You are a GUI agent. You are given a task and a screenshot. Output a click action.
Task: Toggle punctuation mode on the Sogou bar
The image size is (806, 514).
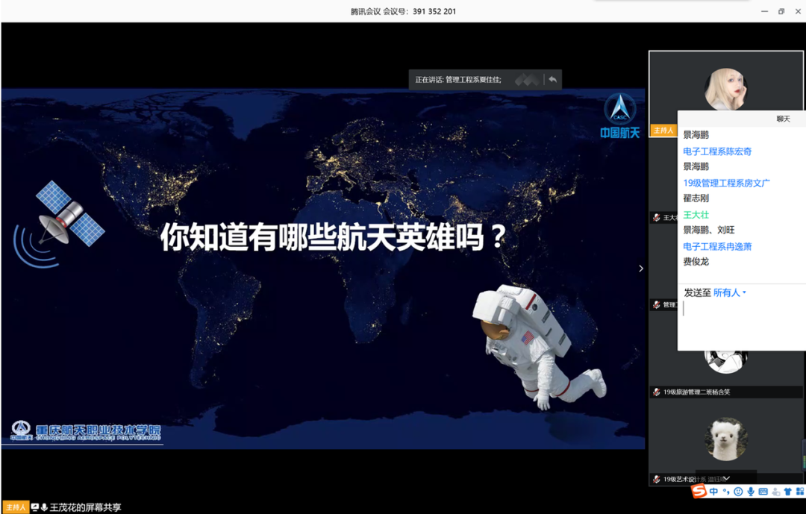point(725,492)
